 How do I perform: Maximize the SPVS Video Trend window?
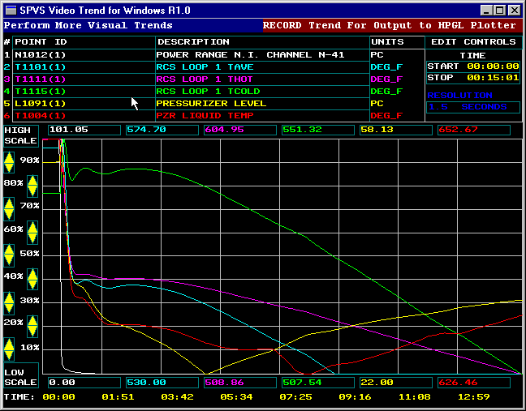(x=499, y=11)
